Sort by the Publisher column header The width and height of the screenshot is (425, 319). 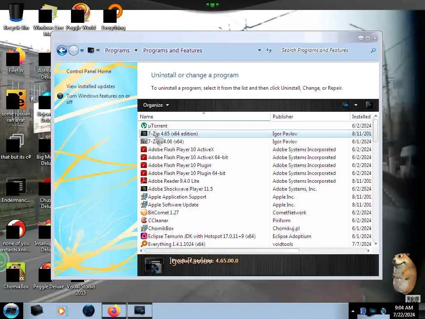click(310, 117)
